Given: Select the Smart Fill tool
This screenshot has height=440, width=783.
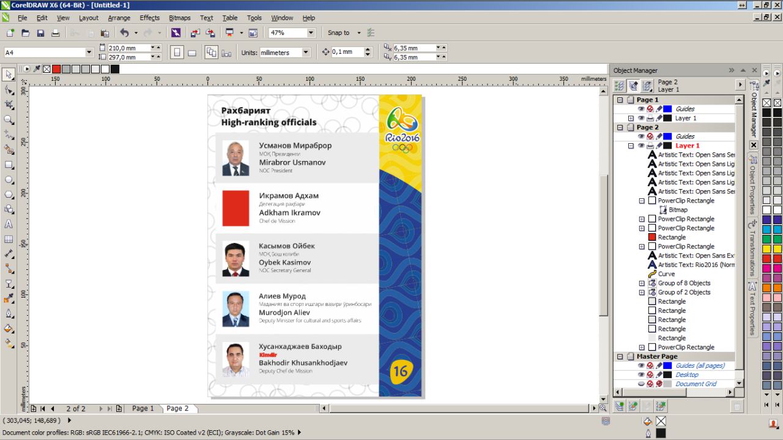Looking at the screenshot, I should pyautogui.click(x=9, y=149).
